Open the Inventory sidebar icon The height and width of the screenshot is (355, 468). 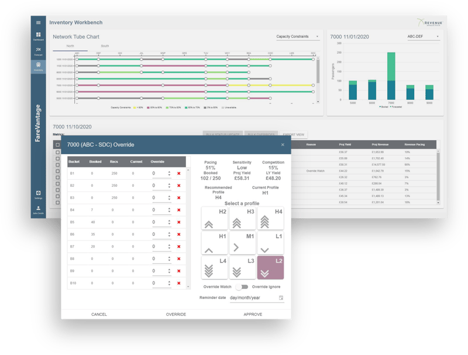click(x=38, y=66)
